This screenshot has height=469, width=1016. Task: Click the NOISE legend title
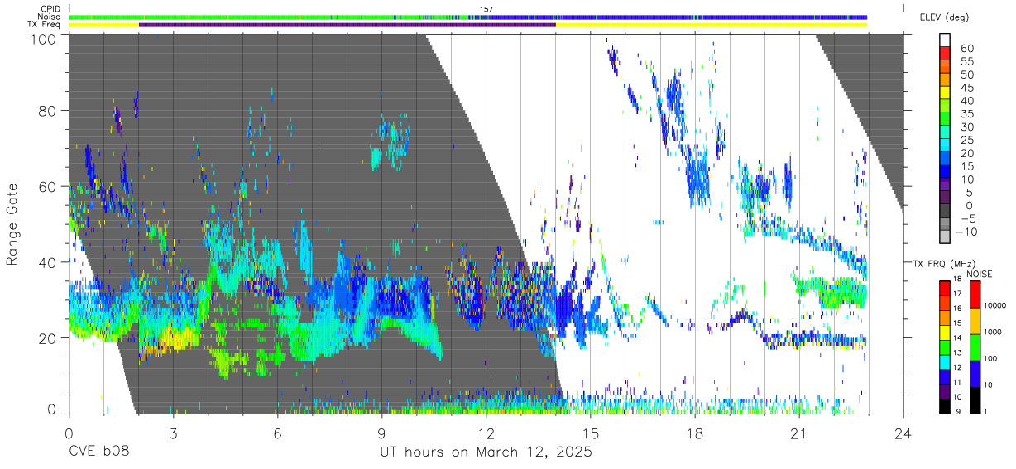click(979, 274)
